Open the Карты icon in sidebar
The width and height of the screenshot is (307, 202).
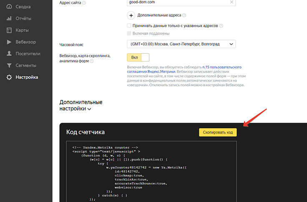pyautogui.click(x=9, y=30)
